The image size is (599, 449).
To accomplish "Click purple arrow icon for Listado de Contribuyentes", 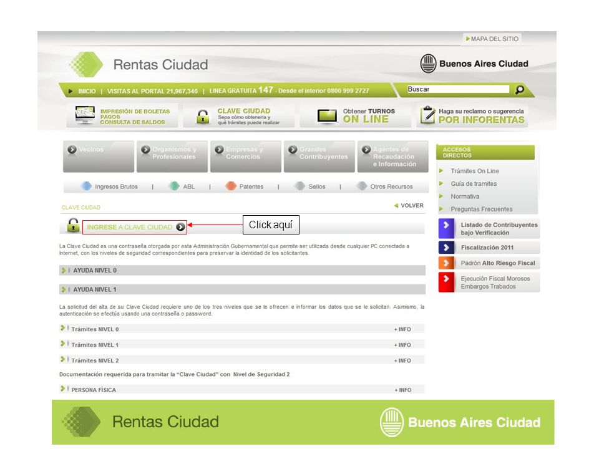I will point(446,228).
